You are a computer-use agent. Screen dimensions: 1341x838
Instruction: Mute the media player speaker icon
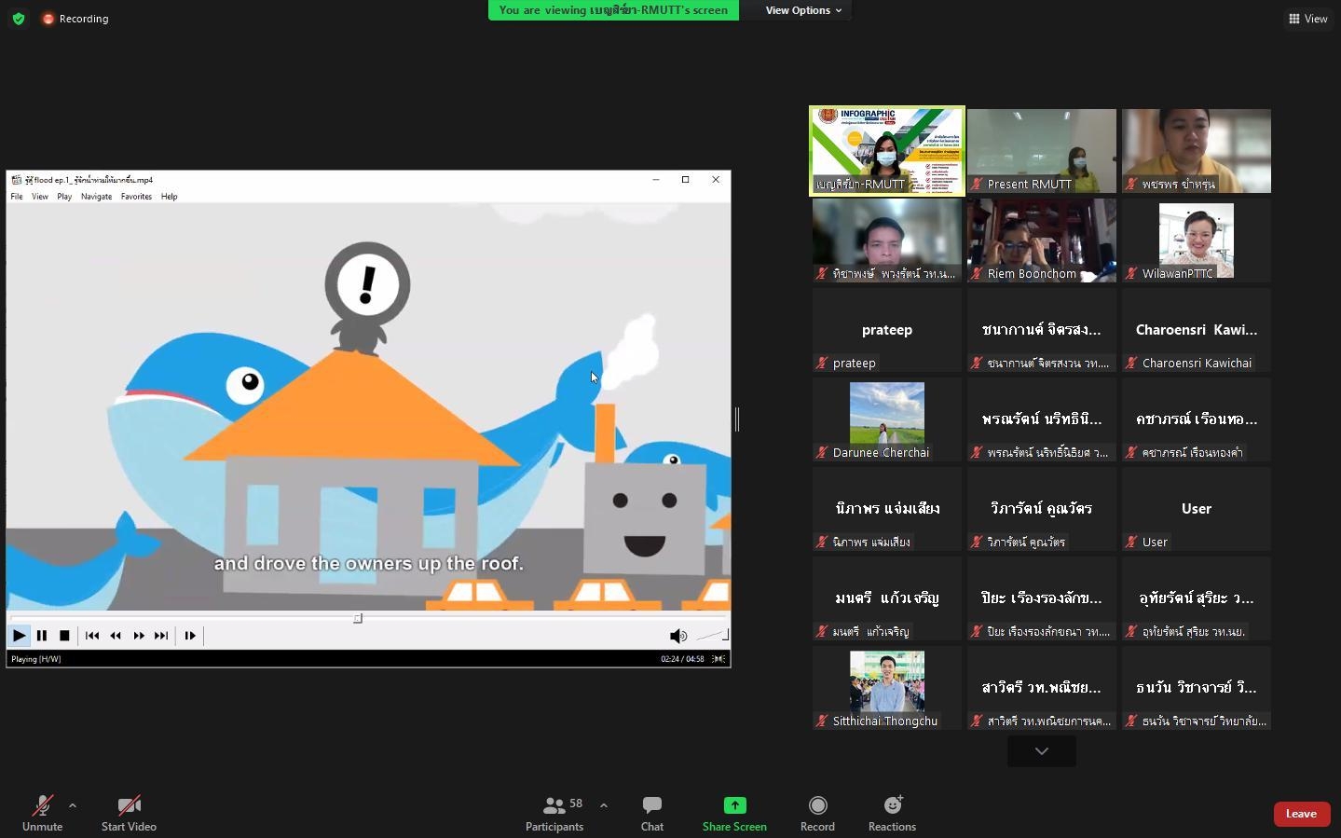678,636
